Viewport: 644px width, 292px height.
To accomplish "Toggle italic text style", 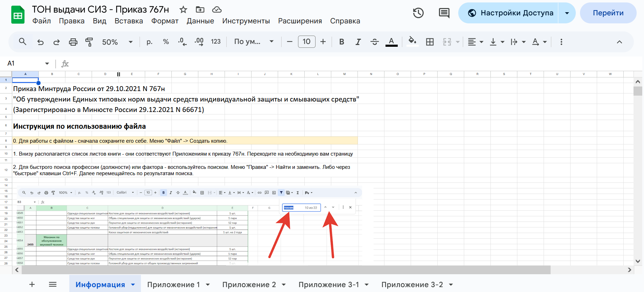I will pyautogui.click(x=358, y=42).
